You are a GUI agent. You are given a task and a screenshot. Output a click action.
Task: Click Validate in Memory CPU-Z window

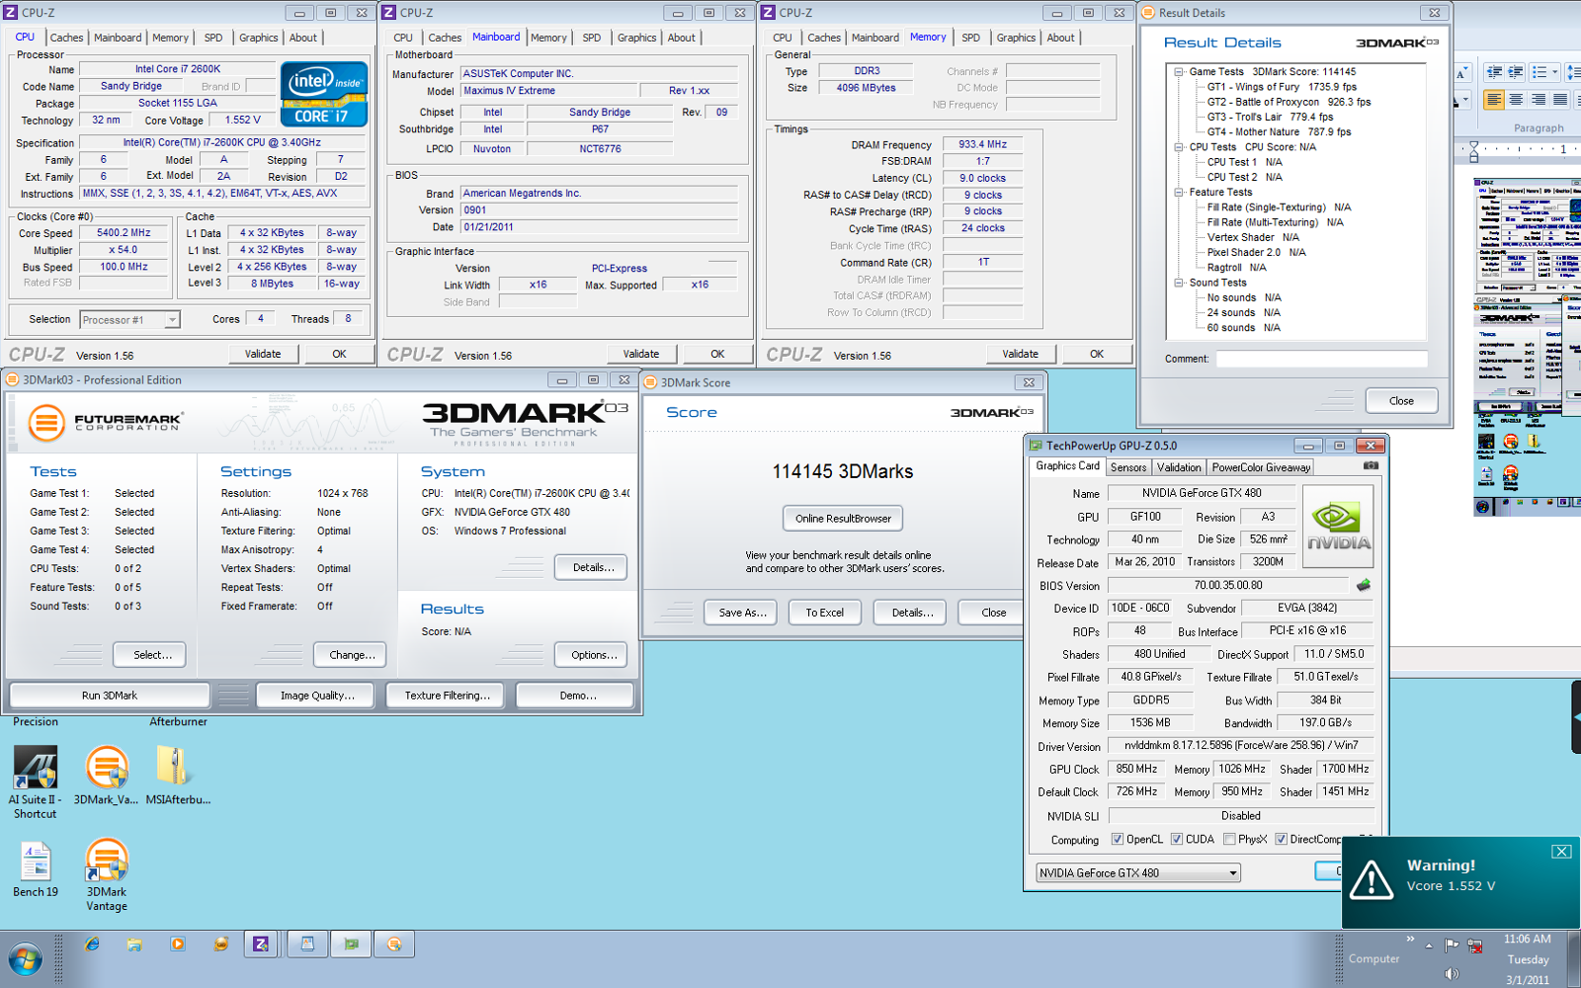point(1020,354)
